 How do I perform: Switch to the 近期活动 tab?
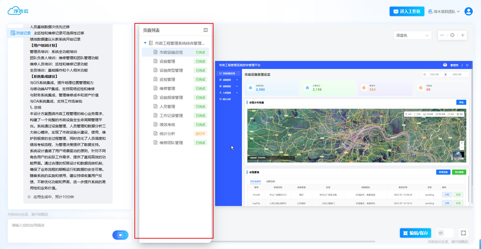click(x=271, y=181)
